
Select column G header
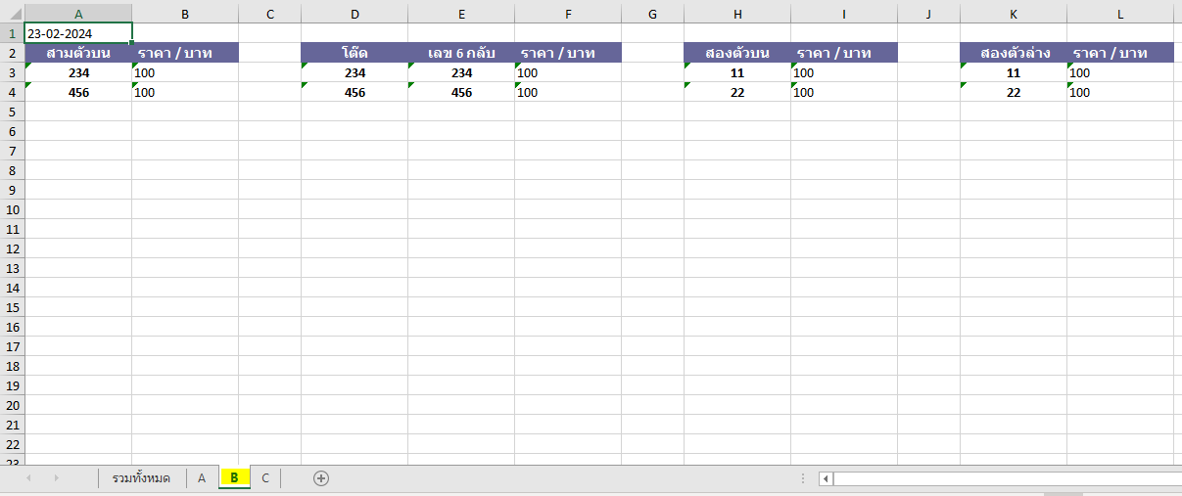tap(652, 14)
